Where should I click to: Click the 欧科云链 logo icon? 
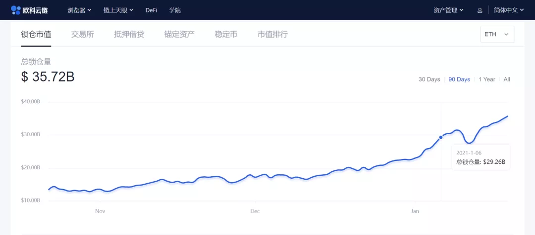[16, 10]
